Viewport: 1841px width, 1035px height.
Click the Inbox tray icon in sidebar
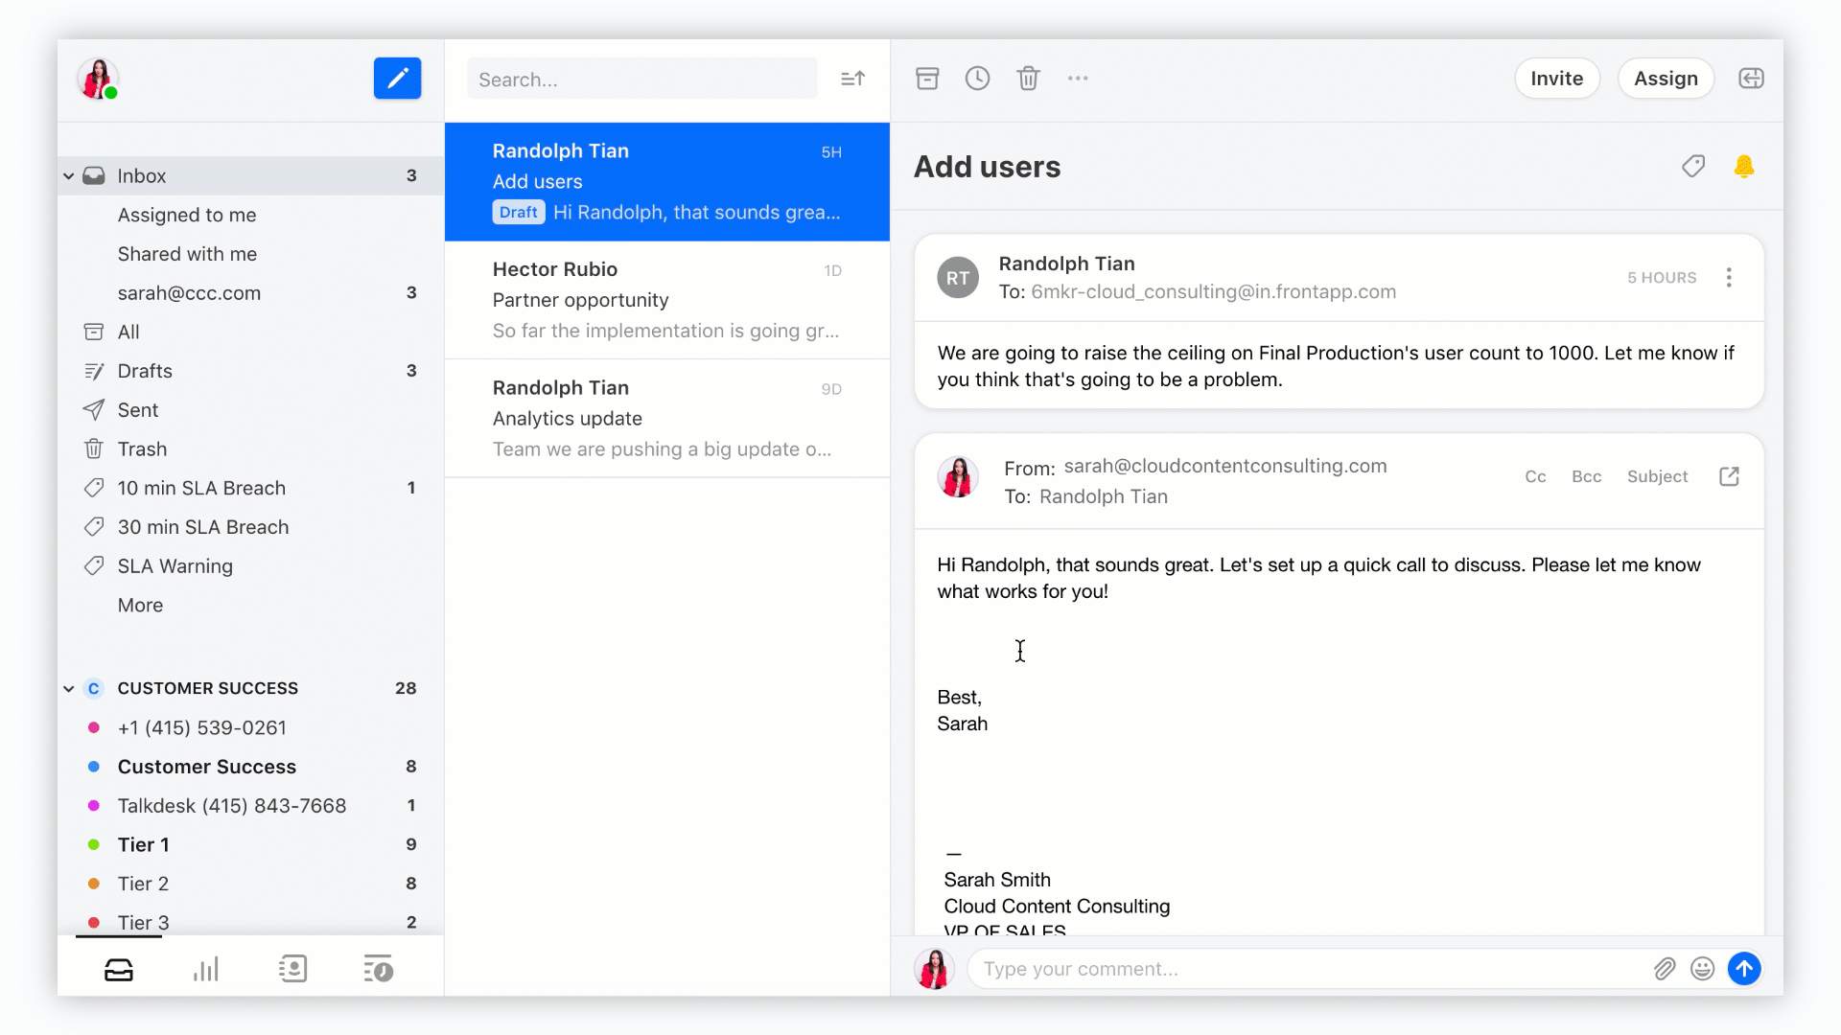point(94,175)
